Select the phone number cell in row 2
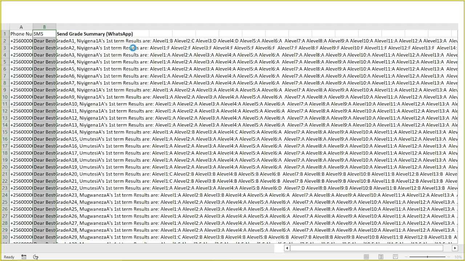The image size is (465, 261). pos(21,41)
